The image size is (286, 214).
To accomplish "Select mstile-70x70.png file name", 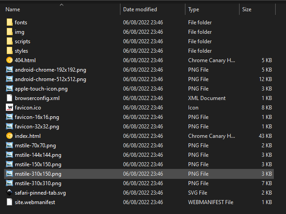I will (35, 146).
